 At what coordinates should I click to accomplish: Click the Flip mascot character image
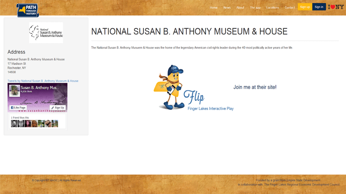tap(169, 87)
